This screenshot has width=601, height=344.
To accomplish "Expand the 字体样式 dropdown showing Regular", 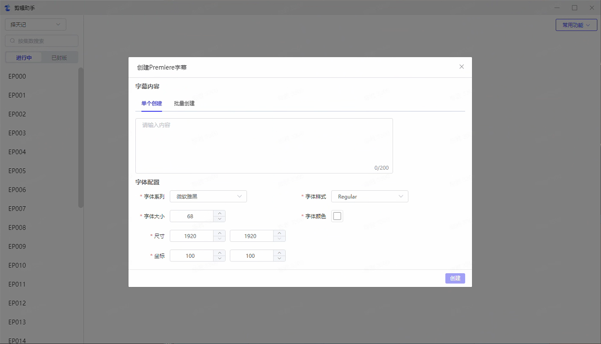I will [x=370, y=196].
